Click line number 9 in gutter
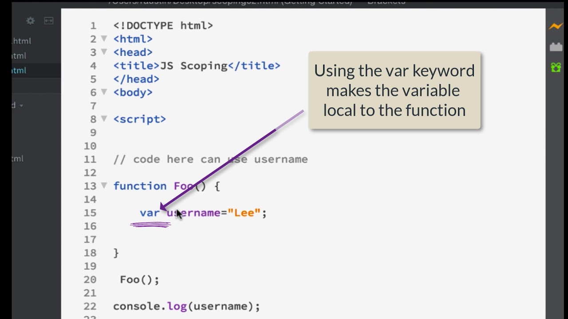568x319 pixels. [x=93, y=132]
